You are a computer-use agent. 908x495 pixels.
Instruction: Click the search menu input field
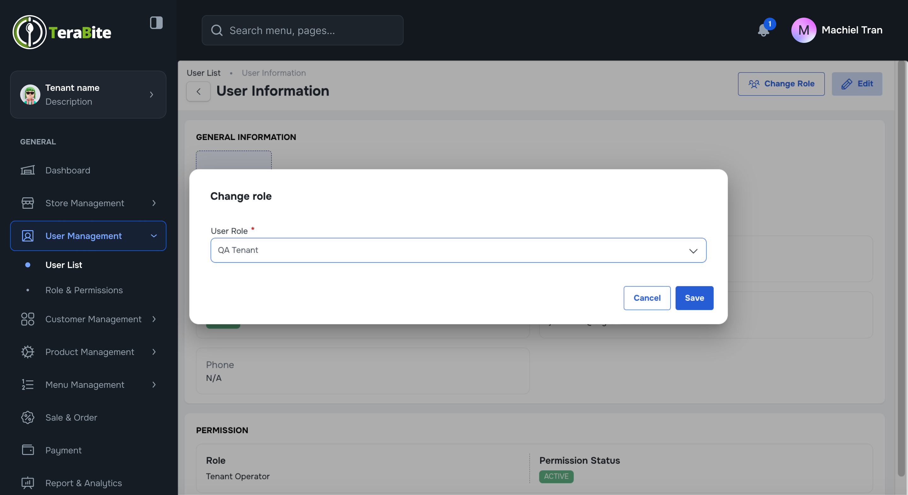[x=302, y=30]
